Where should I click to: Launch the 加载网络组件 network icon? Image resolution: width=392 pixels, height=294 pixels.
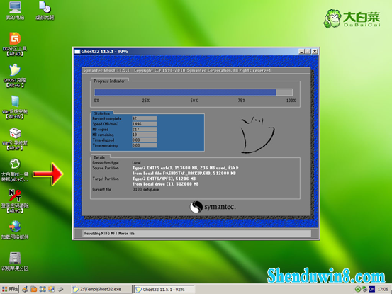click(15, 230)
